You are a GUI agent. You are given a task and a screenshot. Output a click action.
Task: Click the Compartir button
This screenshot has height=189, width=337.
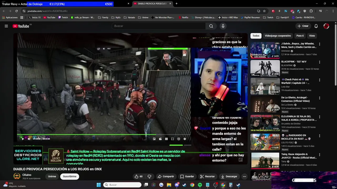point(166,176)
